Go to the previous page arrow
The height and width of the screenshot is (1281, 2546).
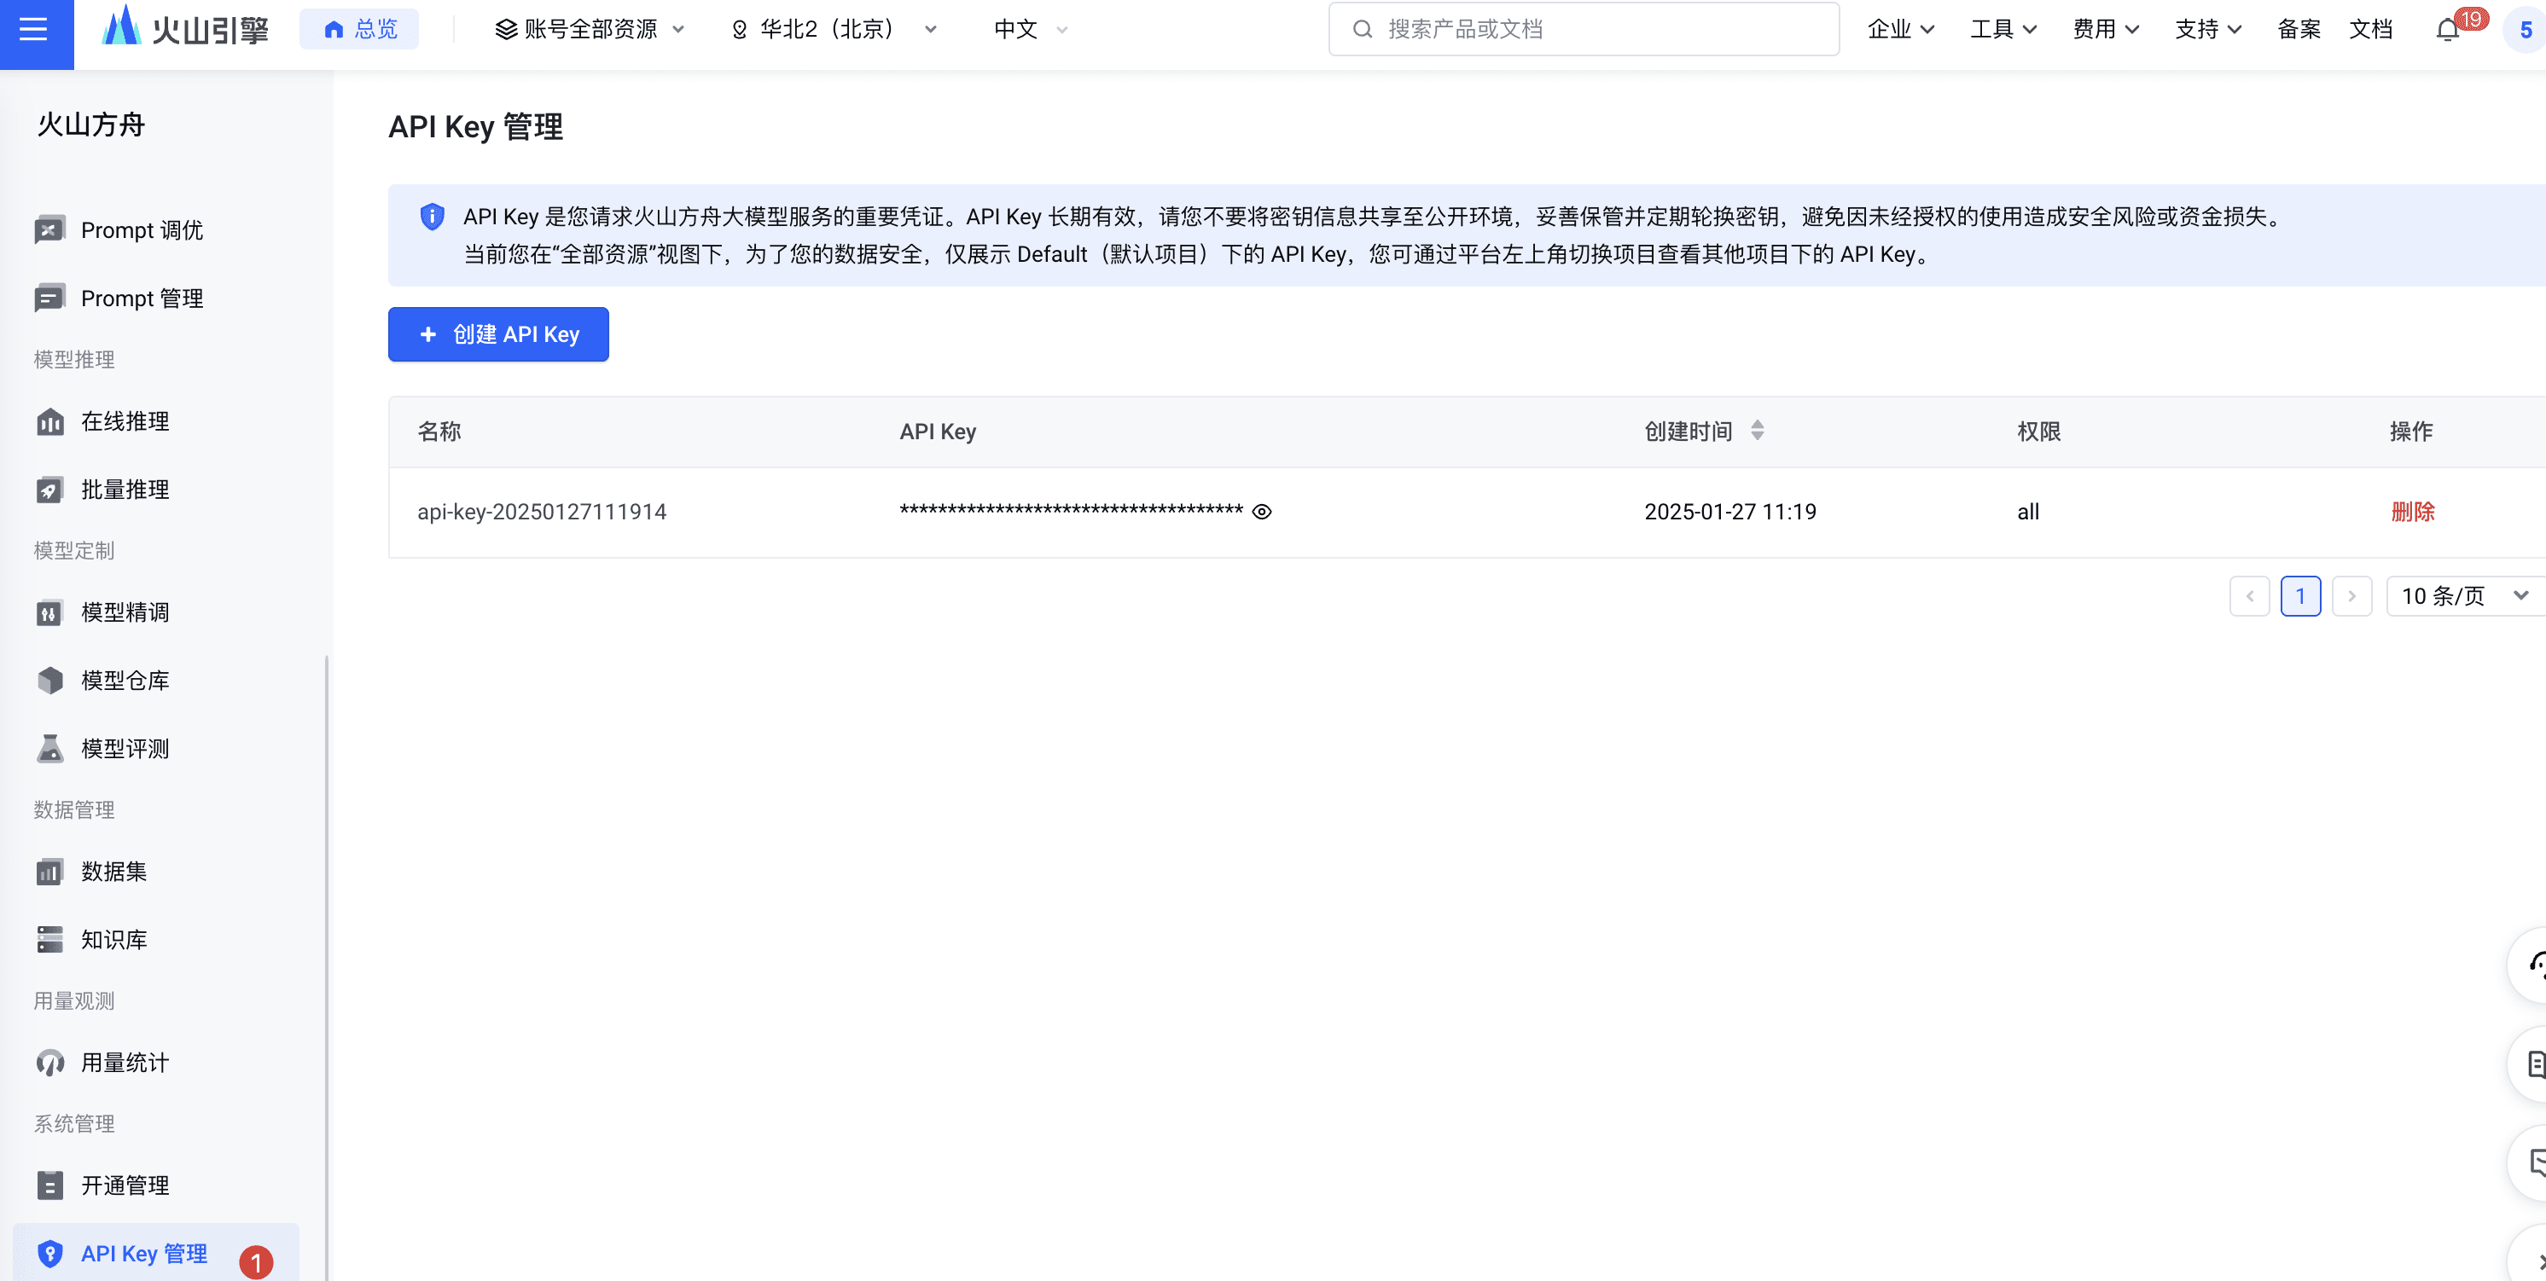(x=2249, y=596)
